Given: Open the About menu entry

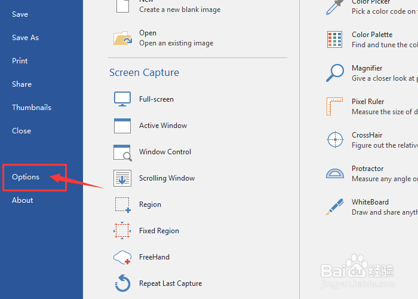Looking at the screenshot, I should (23, 200).
